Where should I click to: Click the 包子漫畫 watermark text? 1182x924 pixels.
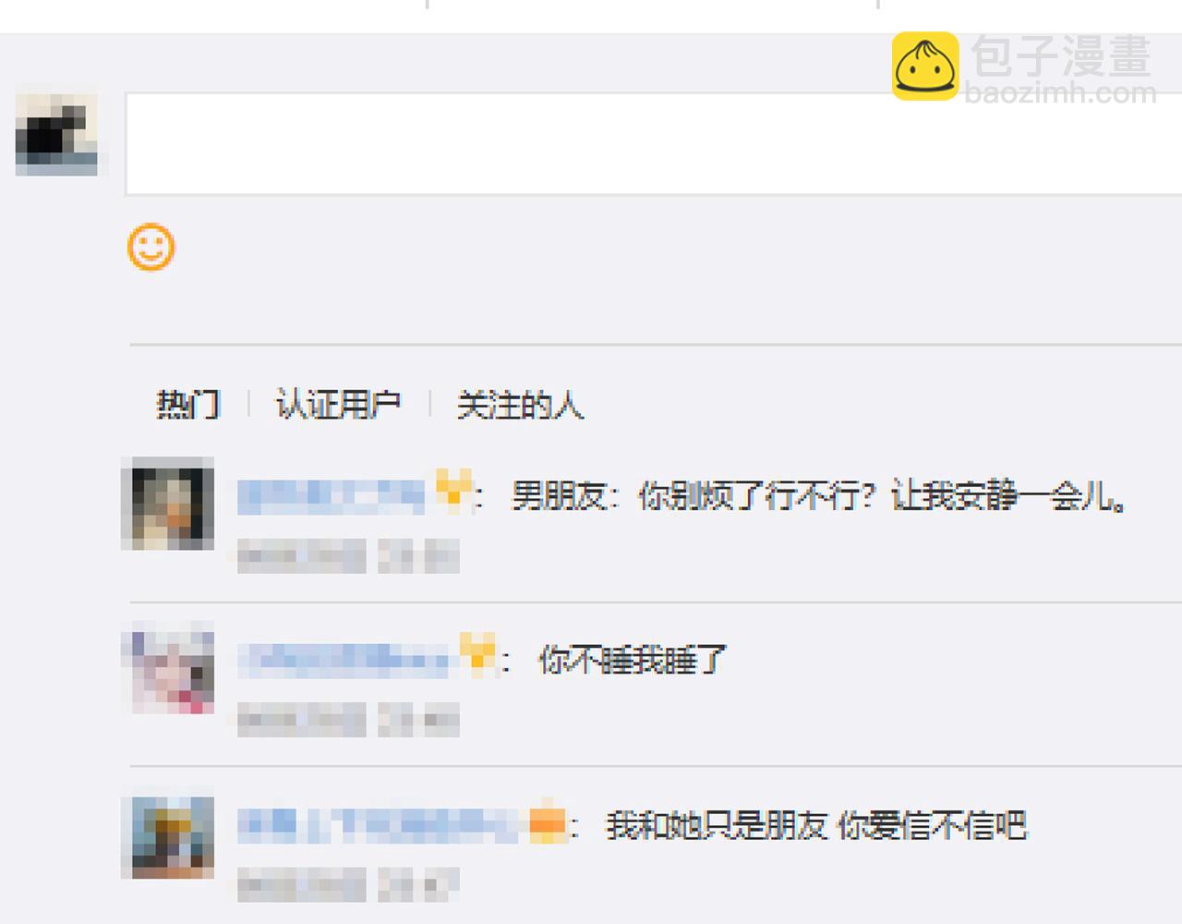click(1061, 55)
